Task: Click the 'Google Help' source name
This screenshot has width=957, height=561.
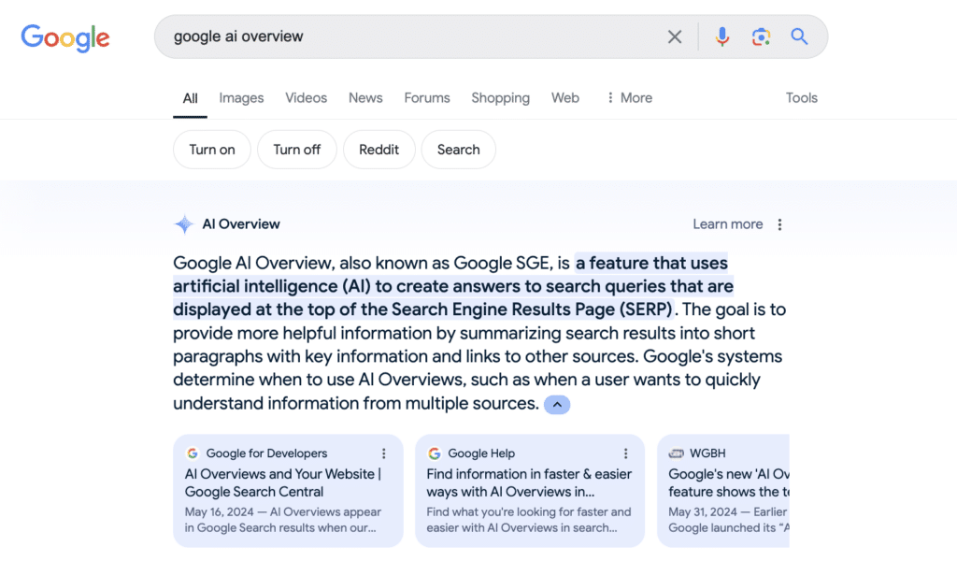Action: tap(481, 453)
